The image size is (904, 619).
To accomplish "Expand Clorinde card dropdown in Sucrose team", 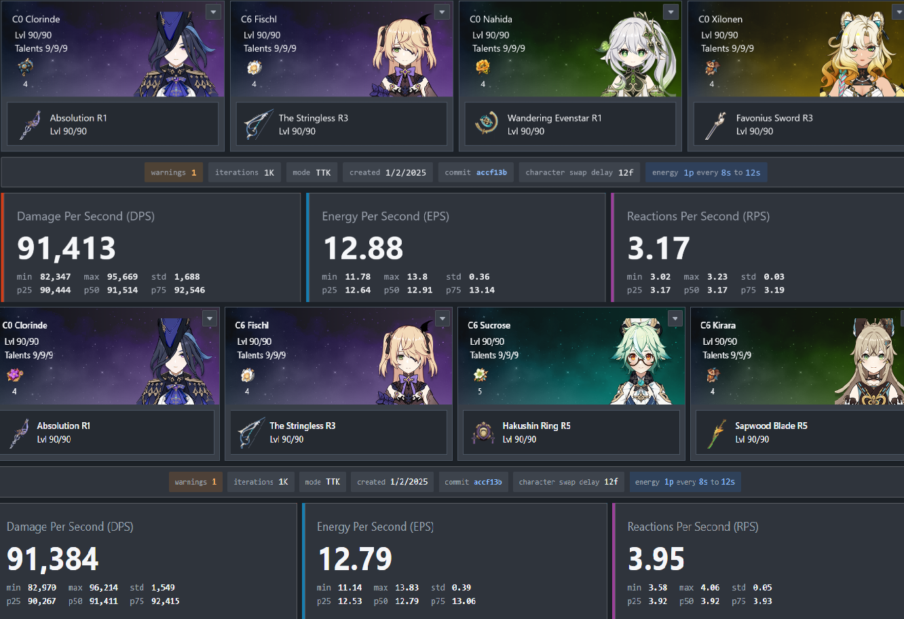I will click(210, 318).
